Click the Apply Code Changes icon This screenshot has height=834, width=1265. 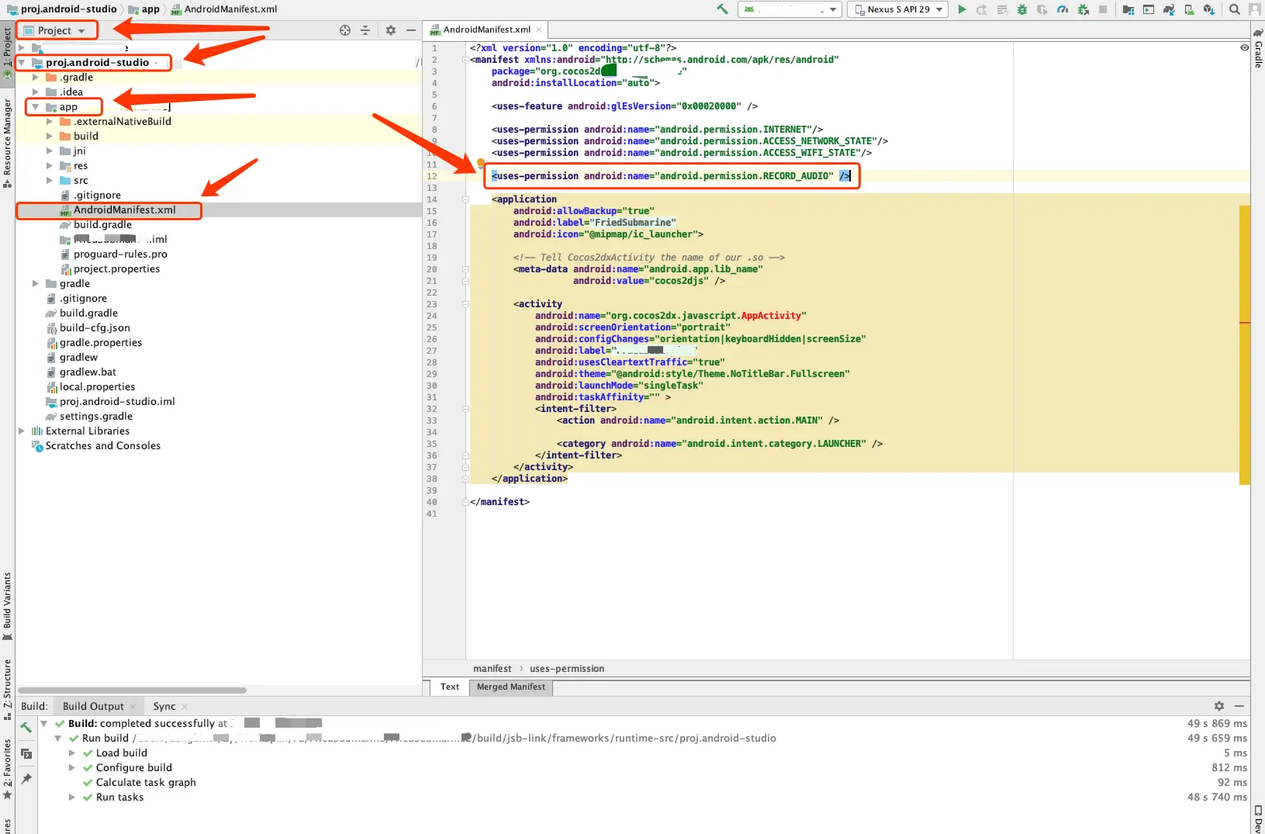coord(1002,9)
